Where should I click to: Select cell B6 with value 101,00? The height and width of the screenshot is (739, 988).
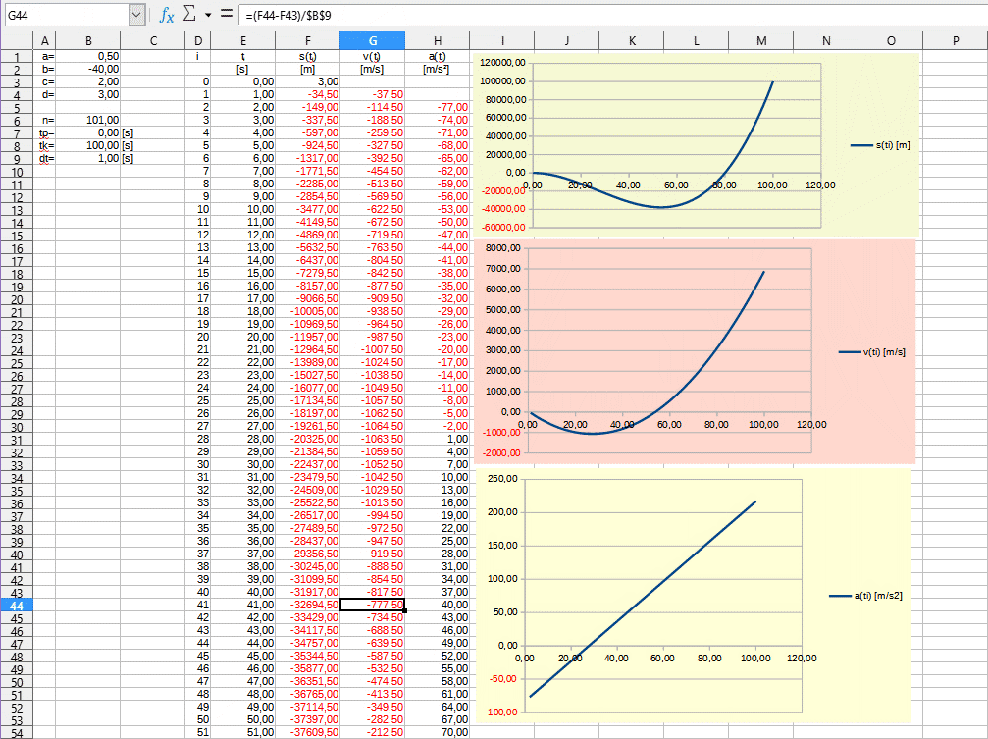(88, 121)
